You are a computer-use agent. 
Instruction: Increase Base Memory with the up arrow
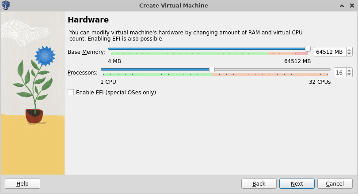point(349,49)
